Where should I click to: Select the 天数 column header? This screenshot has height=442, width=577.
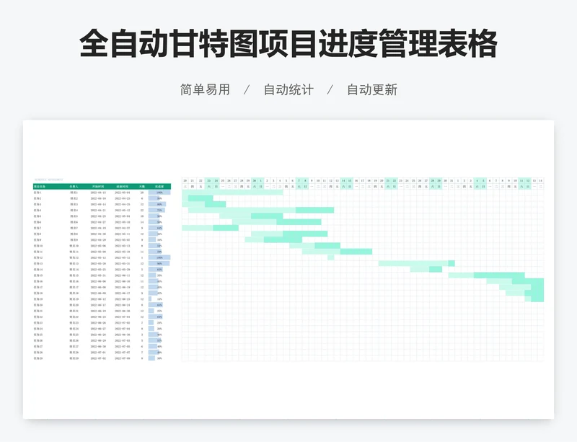tap(142, 187)
